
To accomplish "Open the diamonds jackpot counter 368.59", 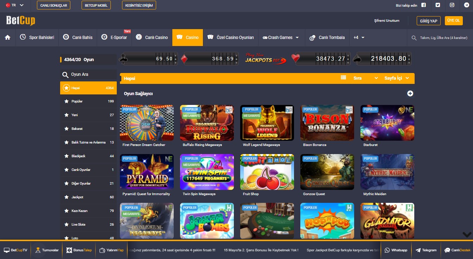I will coord(209,59).
